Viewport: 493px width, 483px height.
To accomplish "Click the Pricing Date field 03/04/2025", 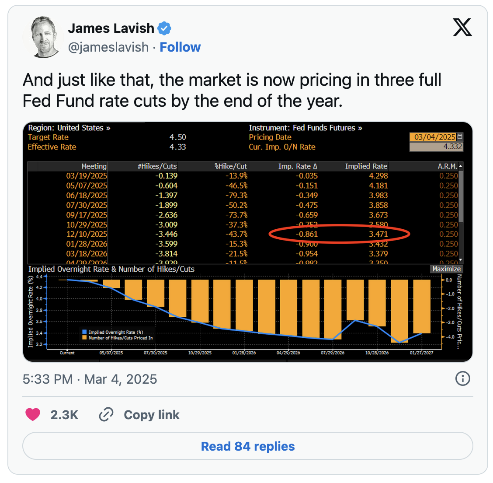I will 433,137.
